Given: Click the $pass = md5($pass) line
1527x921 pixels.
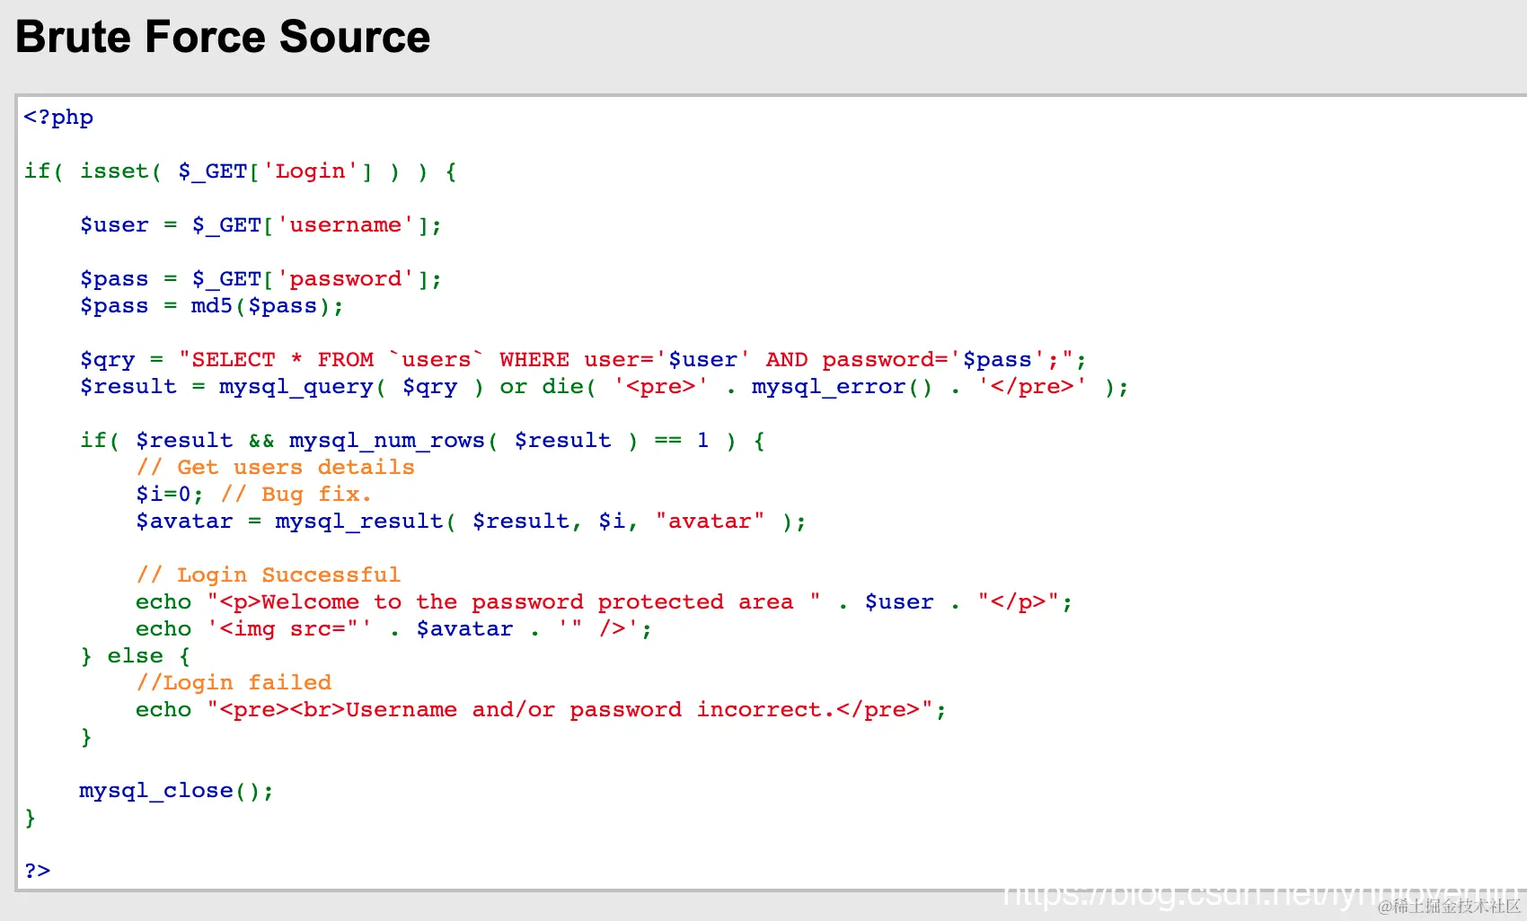Looking at the screenshot, I should (211, 306).
